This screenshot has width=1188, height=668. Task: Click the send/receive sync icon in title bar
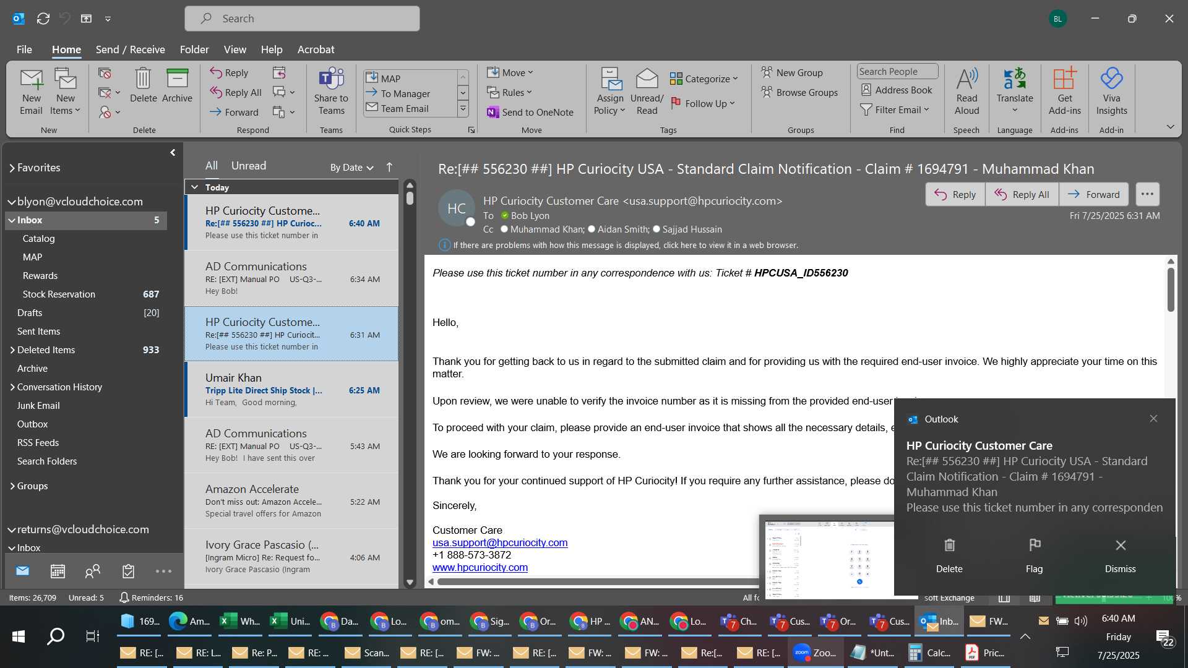43,19
